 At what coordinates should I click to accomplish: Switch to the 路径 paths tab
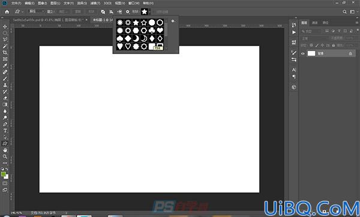click(325, 23)
